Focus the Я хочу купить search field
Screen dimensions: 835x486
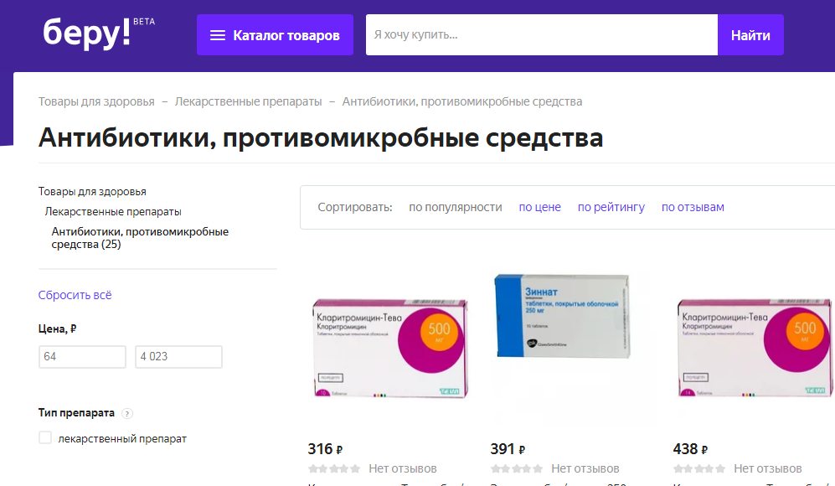coord(541,35)
